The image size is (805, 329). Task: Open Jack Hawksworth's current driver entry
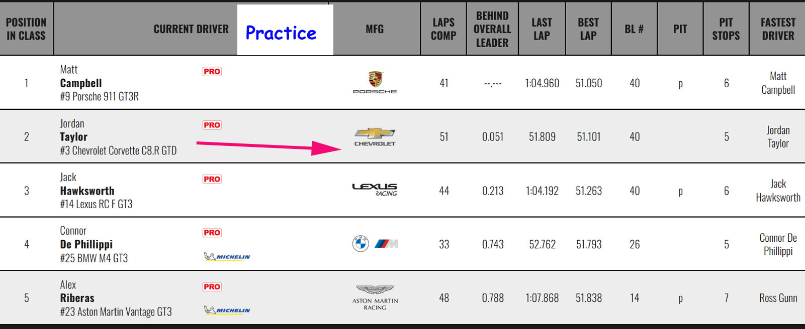click(87, 191)
